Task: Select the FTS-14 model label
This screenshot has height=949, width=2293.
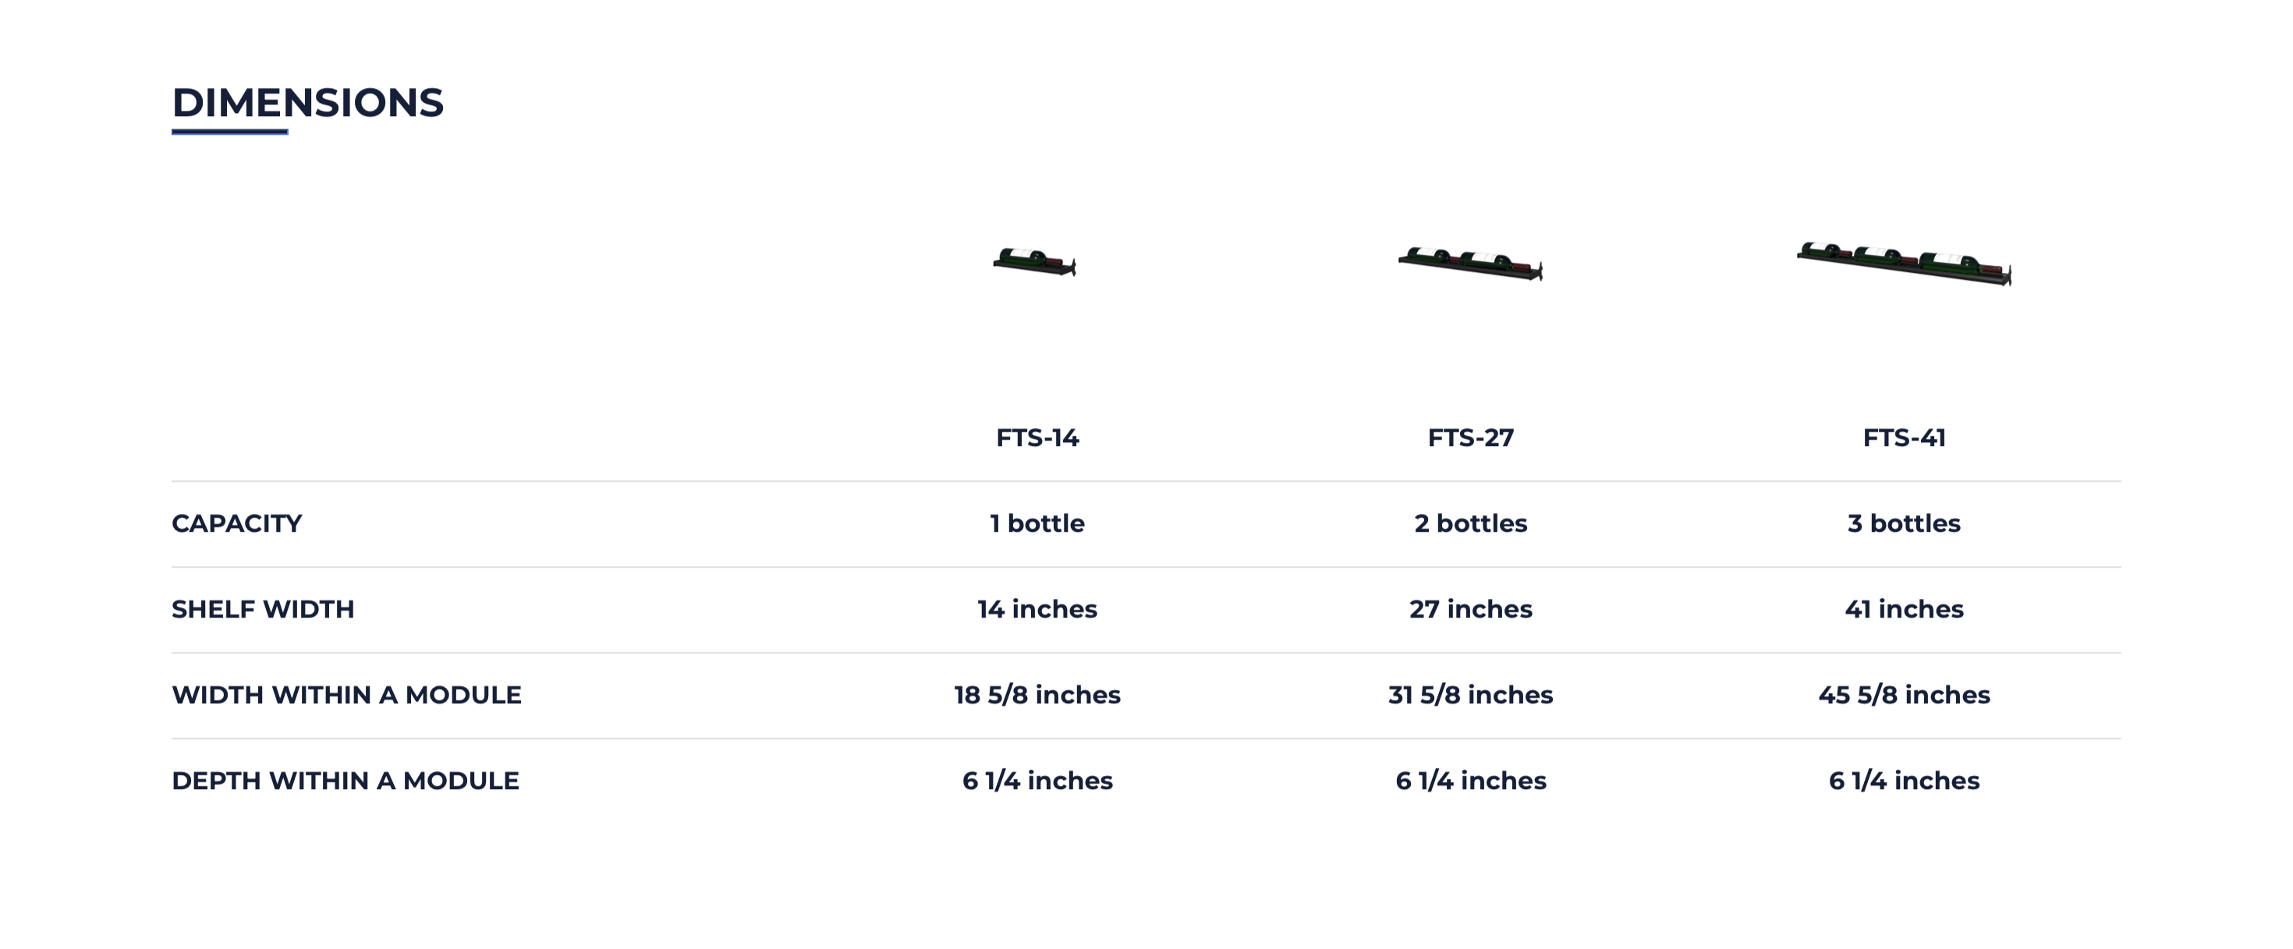Action: (1037, 438)
